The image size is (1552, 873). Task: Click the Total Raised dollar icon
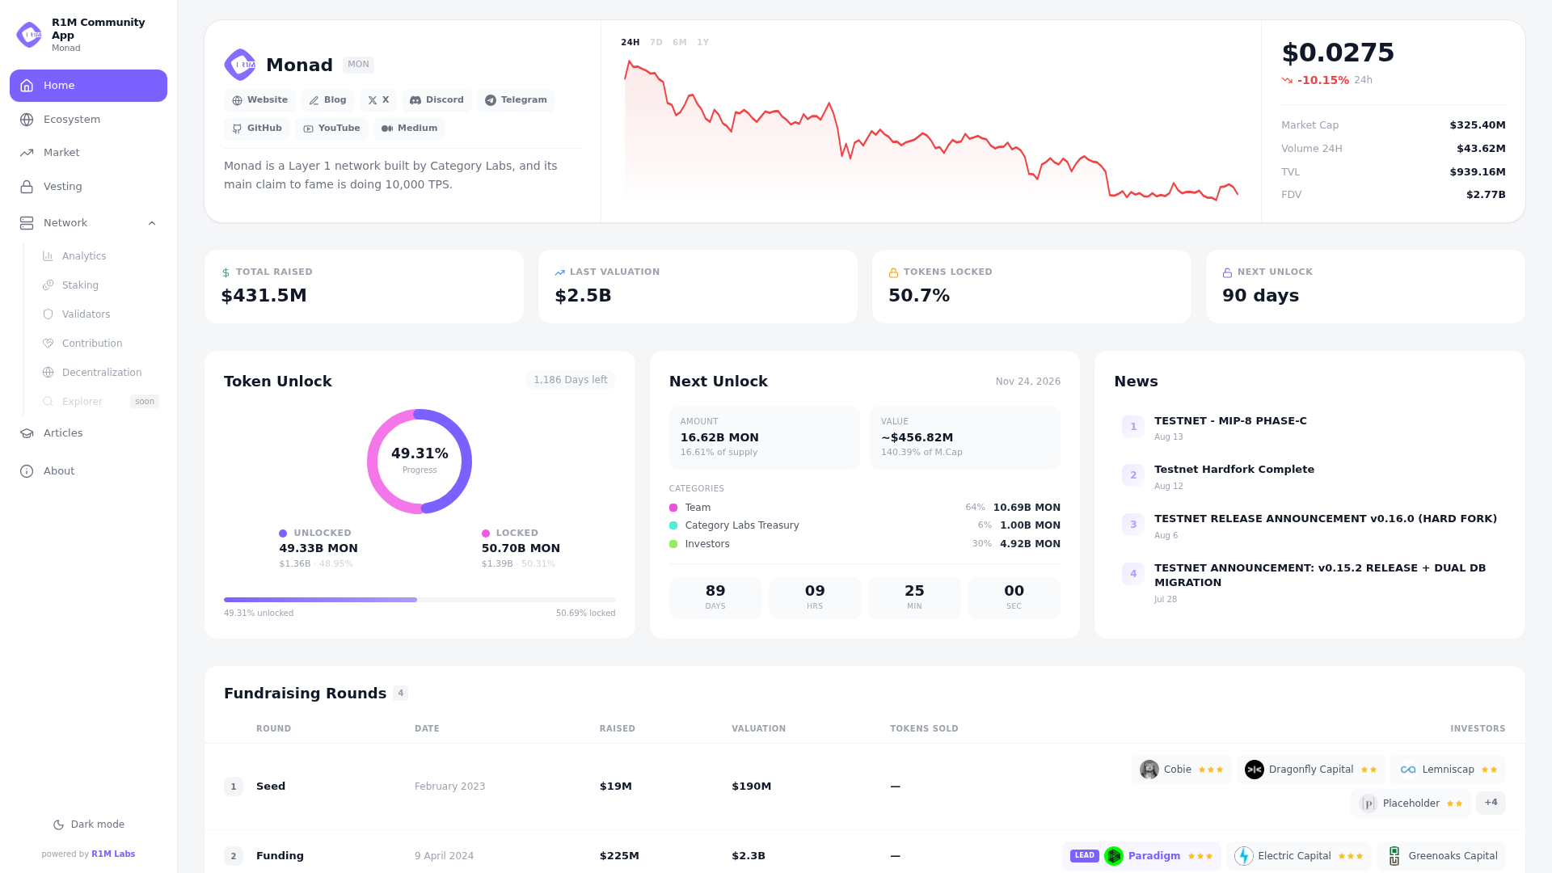226,273
